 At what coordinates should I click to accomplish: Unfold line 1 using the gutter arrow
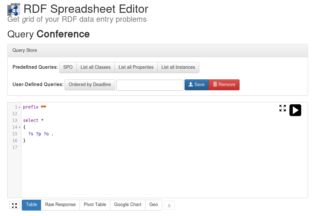[20, 107]
